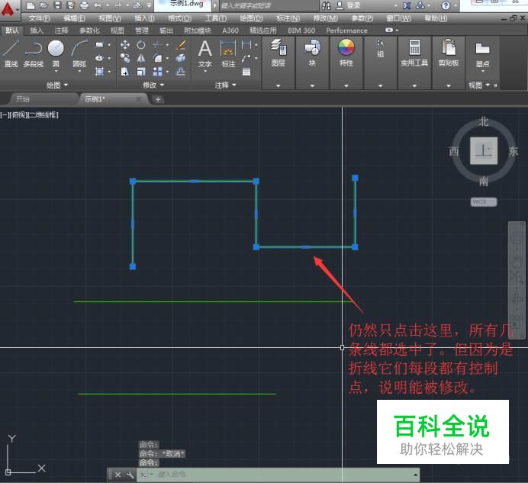
Task: Click the Fillet tool icon
Action: pyautogui.click(x=157, y=58)
